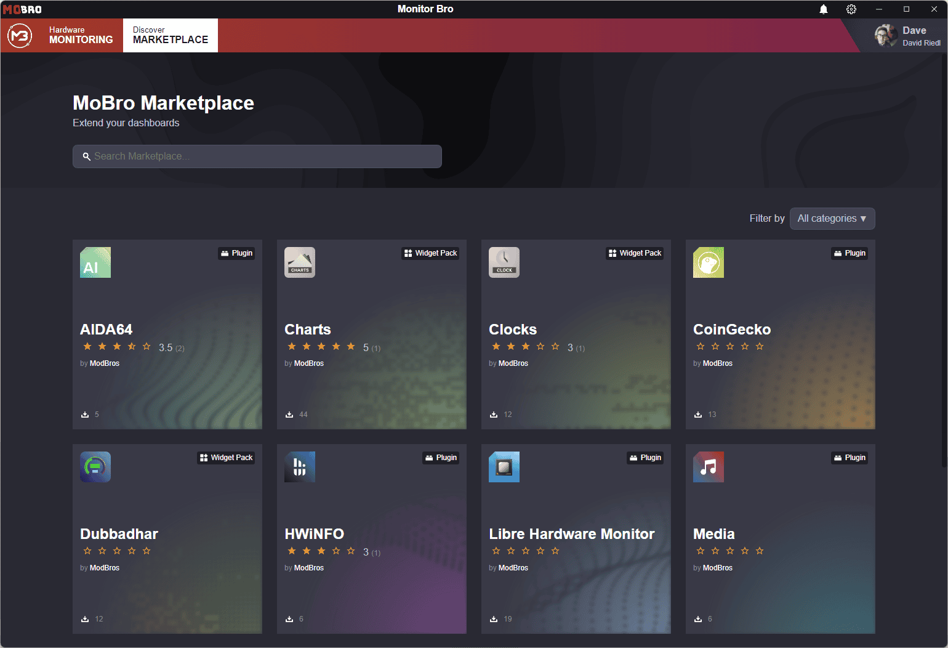Image resolution: width=948 pixels, height=648 pixels.
Task: Click the MoBro circular logo icon
Action: click(x=20, y=36)
